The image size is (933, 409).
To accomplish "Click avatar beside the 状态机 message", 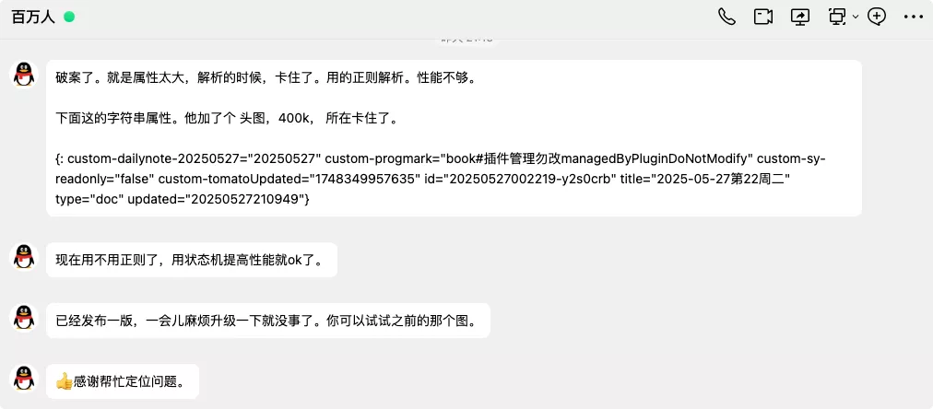I will 24,257.
